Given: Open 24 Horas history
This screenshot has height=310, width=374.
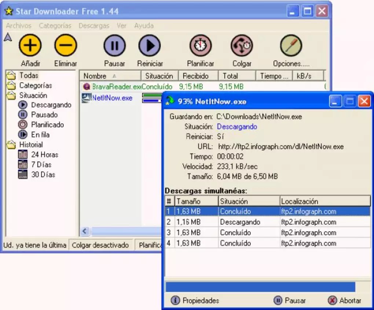Looking at the screenshot, I should click(38, 155).
